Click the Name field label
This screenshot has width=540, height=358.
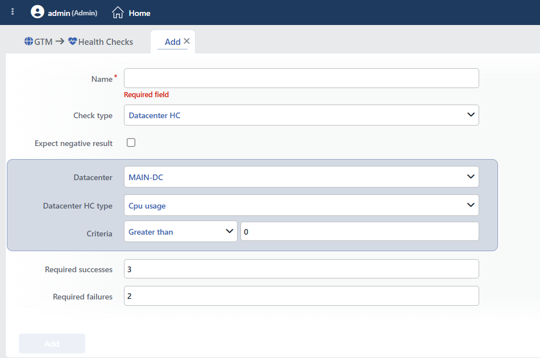click(102, 79)
